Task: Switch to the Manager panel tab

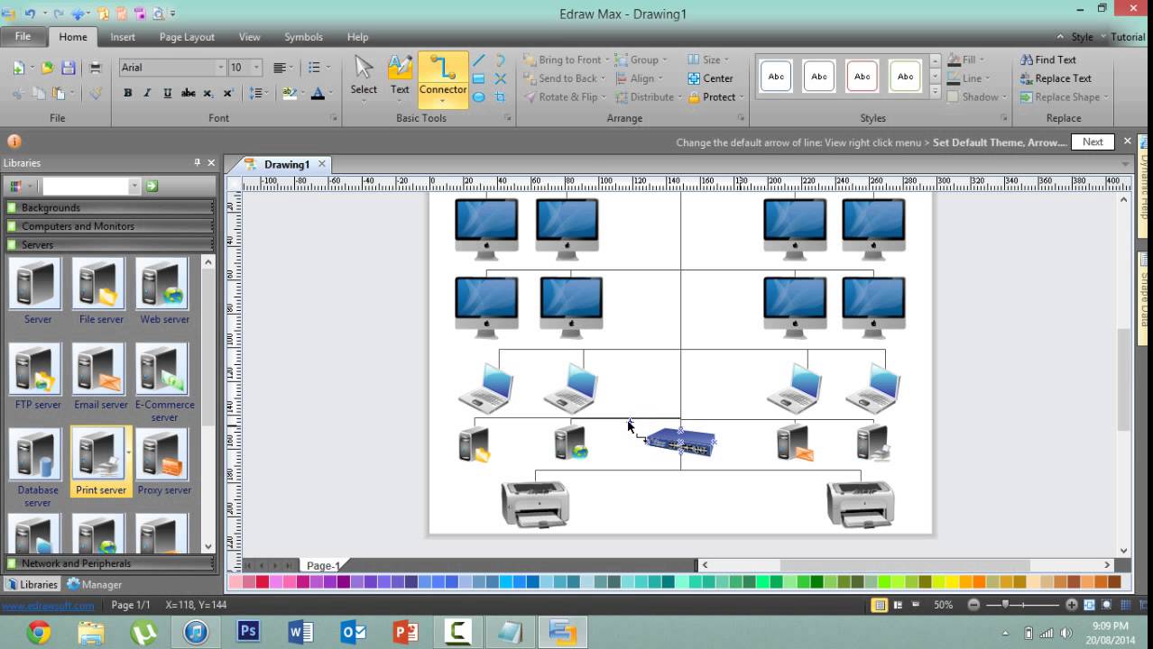Action: point(94,584)
